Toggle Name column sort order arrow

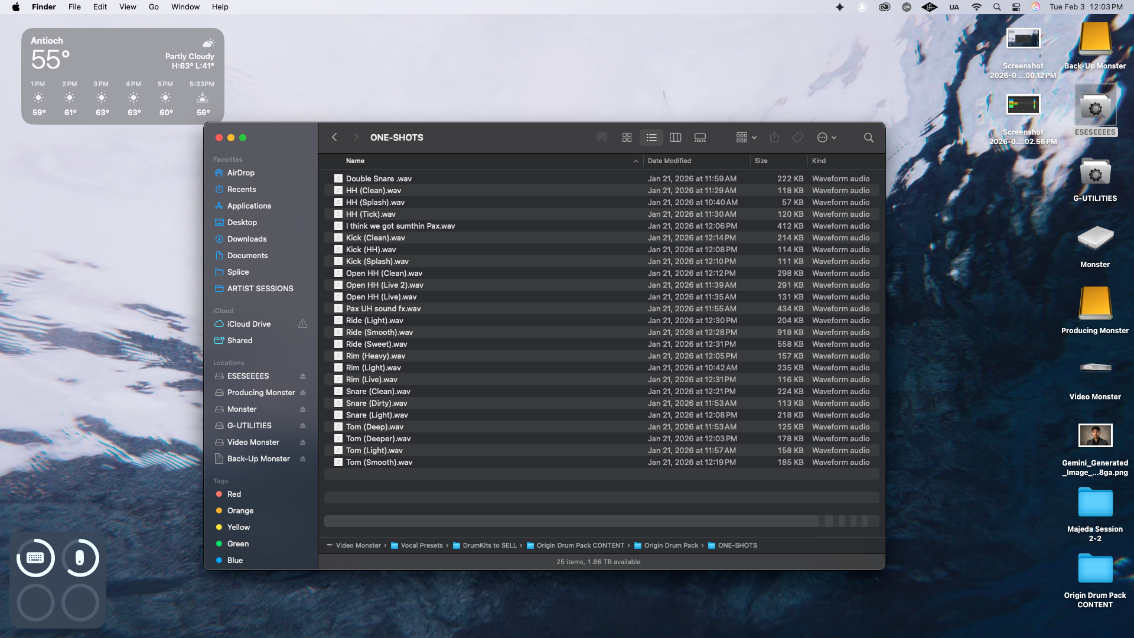click(636, 161)
